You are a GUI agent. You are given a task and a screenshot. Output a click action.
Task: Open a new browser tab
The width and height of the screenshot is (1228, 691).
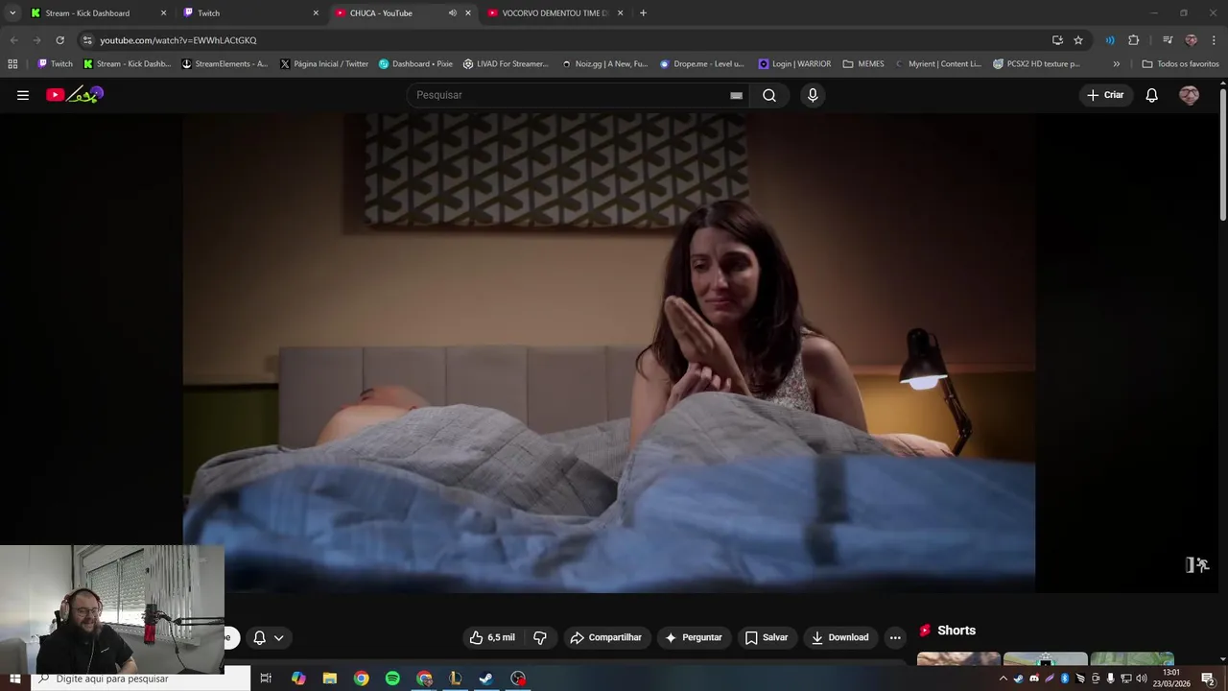643,13
